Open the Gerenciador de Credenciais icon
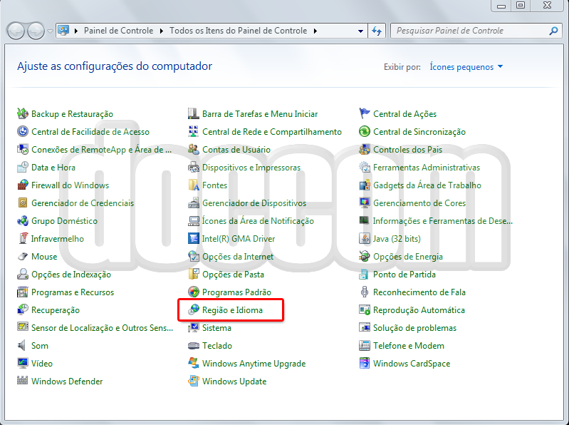Viewport: 569px width, 425px height. click(x=23, y=203)
